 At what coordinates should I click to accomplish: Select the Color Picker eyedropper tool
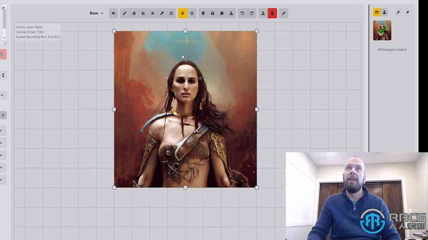pos(162,13)
